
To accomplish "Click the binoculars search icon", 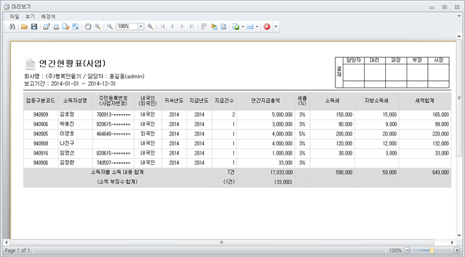I will point(12,27).
